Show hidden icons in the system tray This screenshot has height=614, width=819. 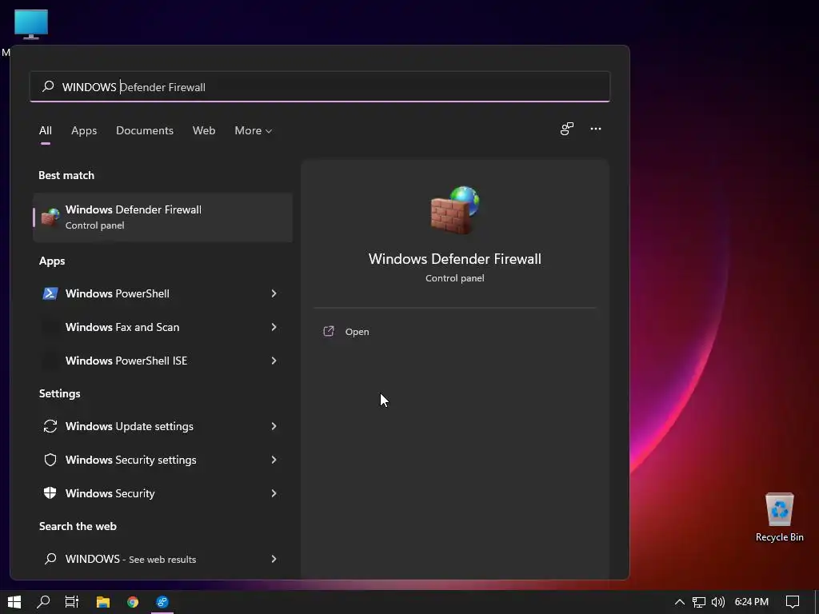coord(680,602)
